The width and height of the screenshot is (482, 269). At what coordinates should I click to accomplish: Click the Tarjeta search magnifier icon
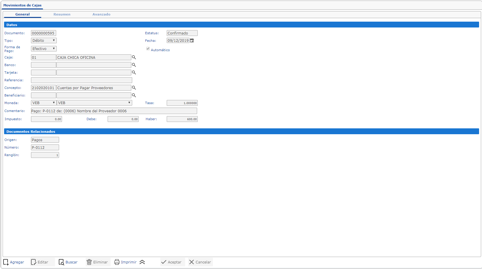tap(134, 73)
